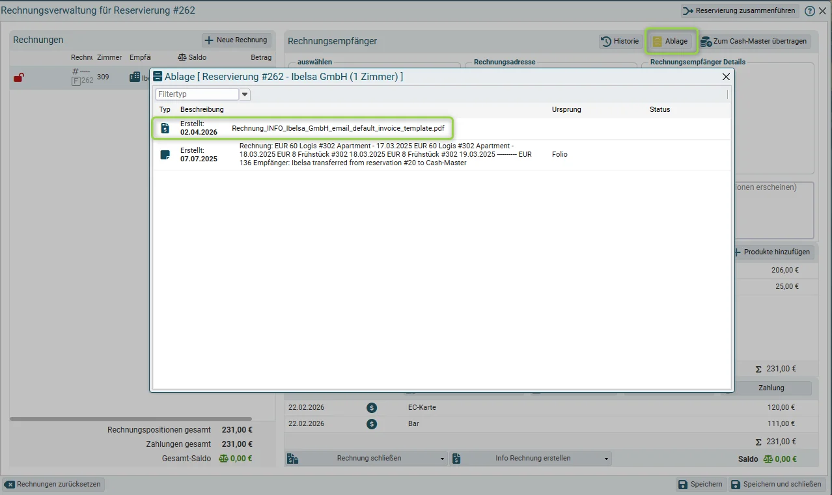Screen dimensions: 832x495
Task: Open the Historie button
Action: (x=620, y=41)
